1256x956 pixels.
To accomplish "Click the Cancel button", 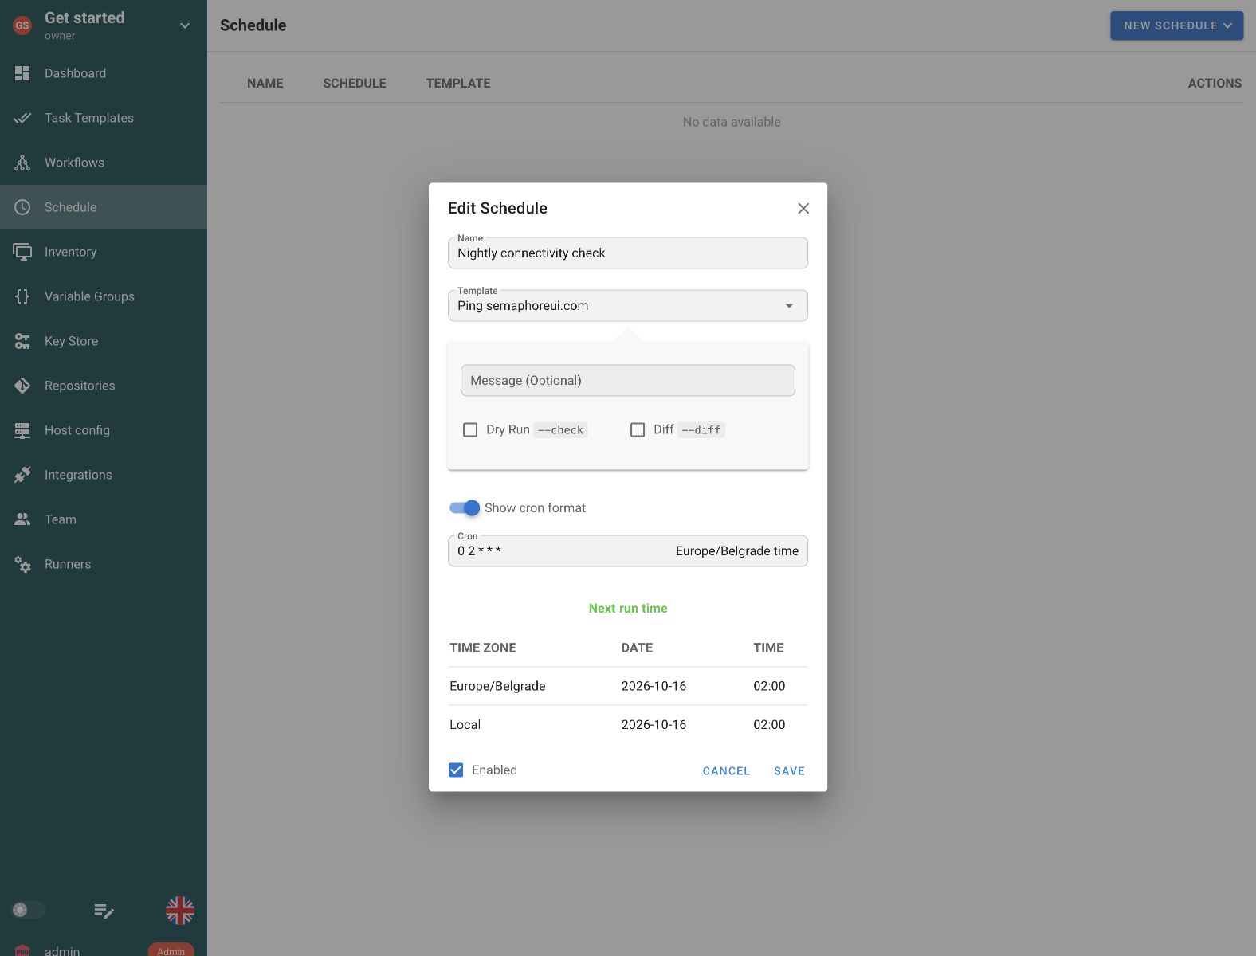I will tap(726, 770).
